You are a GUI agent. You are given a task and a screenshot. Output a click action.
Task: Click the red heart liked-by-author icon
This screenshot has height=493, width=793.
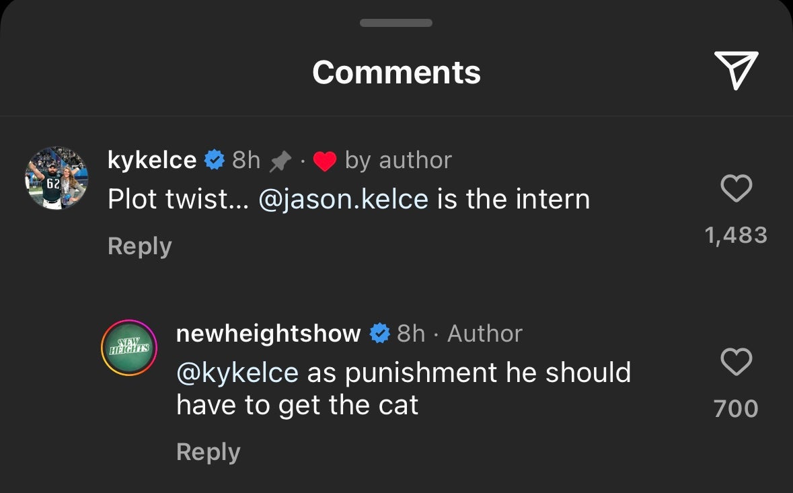326,160
